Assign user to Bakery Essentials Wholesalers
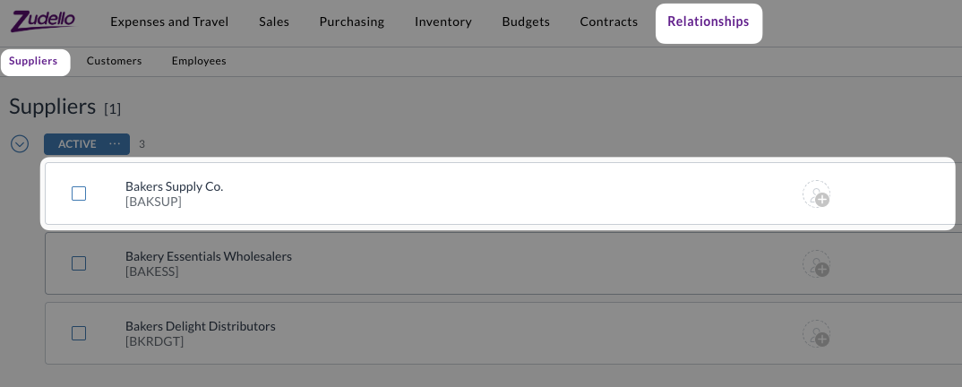This screenshot has height=387, width=962. click(x=816, y=263)
